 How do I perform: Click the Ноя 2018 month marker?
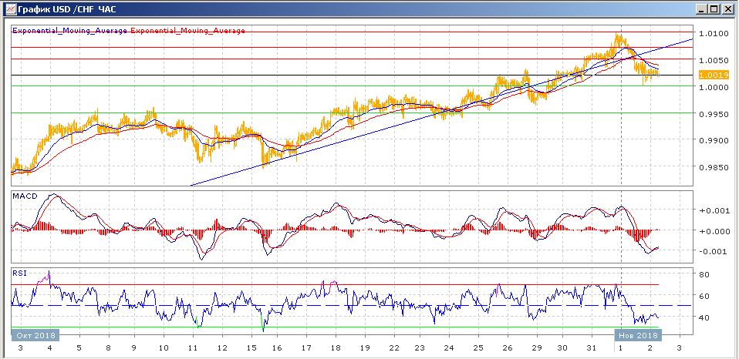click(x=638, y=335)
